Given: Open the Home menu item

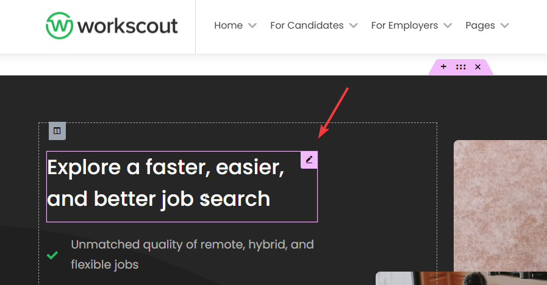Looking at the screenshot, I should tap(229, 26).
